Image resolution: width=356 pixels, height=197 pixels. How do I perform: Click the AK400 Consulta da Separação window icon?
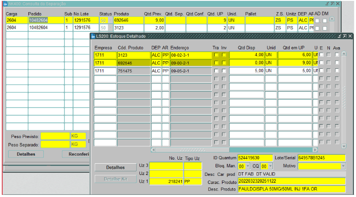tap(5, 4)
